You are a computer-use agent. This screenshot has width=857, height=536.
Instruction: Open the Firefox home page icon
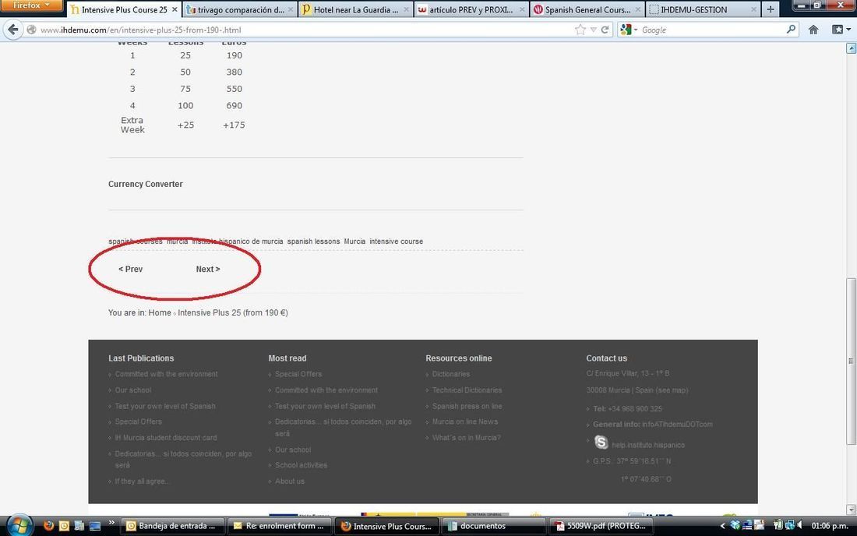click(x=813, y=30)
